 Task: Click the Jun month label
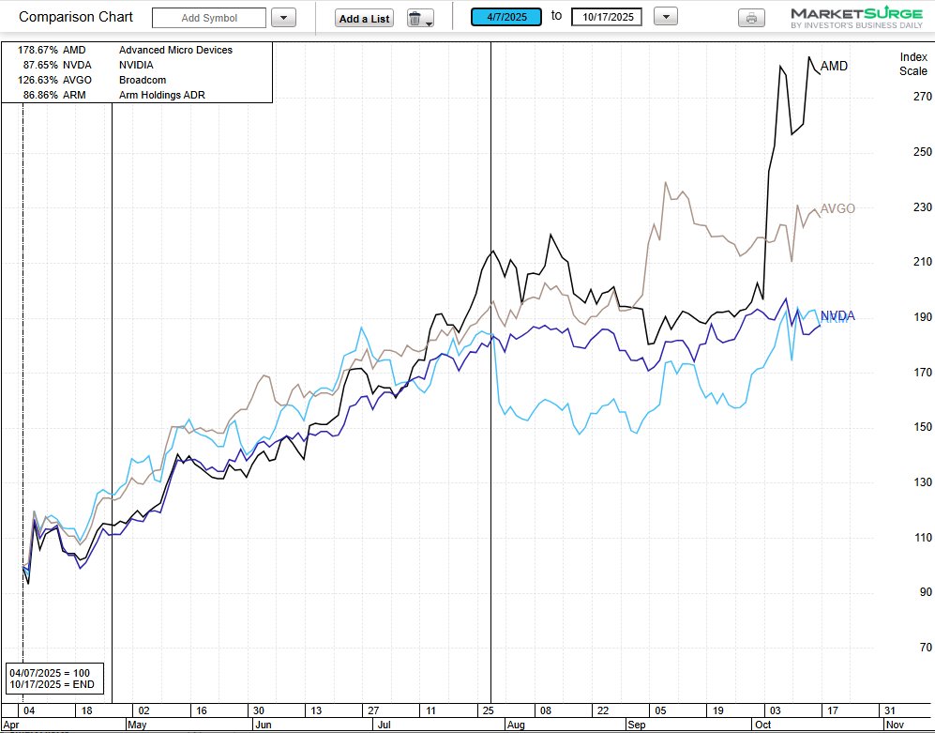click(263, 725)
